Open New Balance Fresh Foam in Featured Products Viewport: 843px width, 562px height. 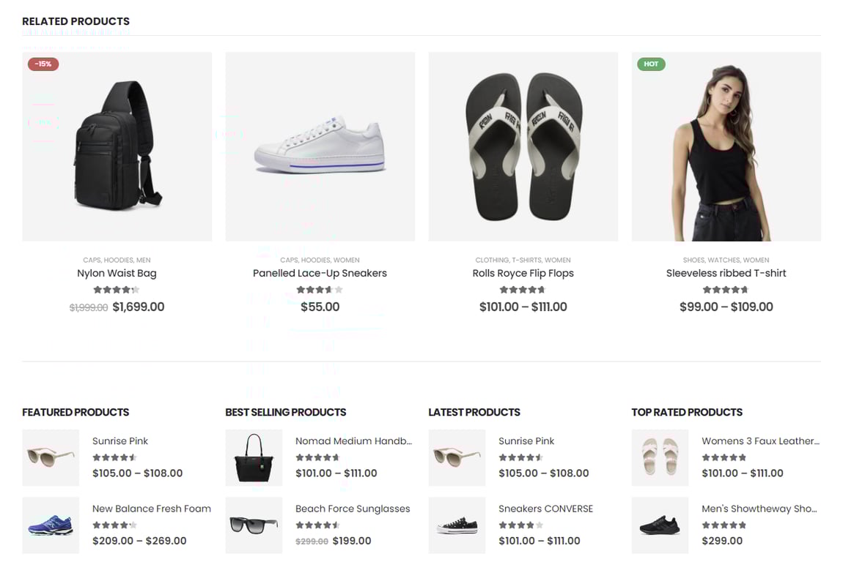pyautogui.click(x=151, y=508)
